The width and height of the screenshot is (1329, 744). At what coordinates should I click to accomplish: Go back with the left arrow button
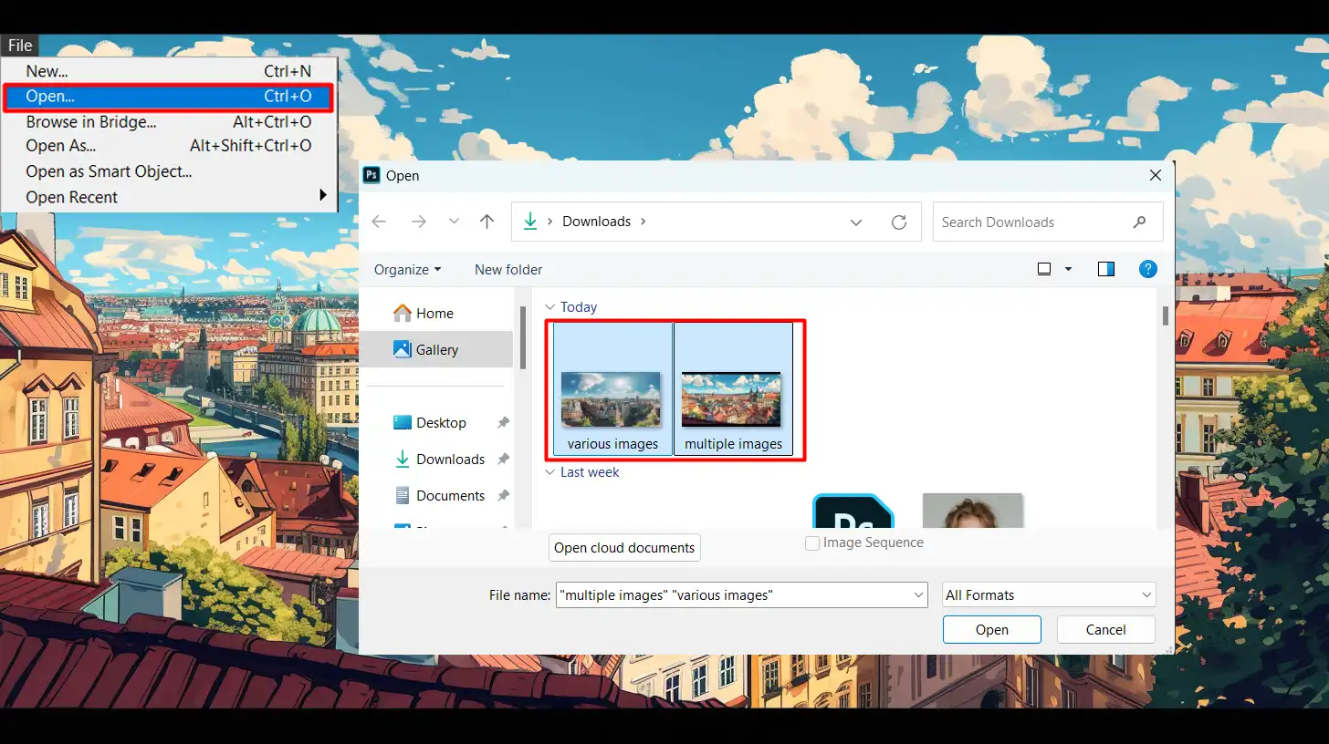tap(379, 222)
